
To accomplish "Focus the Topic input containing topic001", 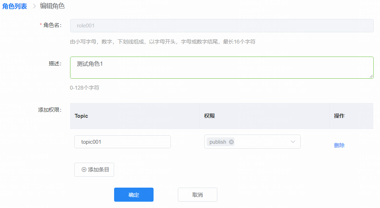I will click(122, 142).
